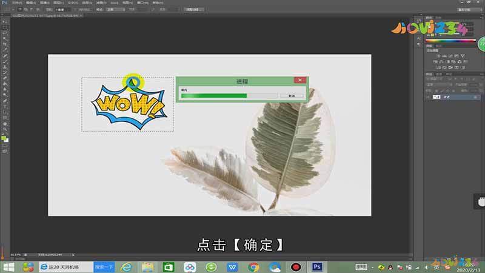Screen dimensions: 485x273
Task: Click the 调整边缘 button in options bar
Action: [x=193, y=10]
